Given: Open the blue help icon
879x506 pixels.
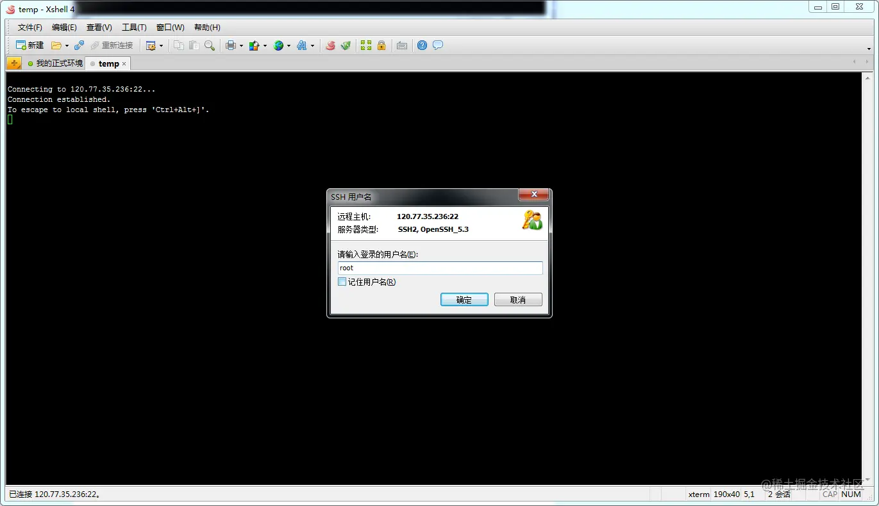Looking at the screenshot, I should (x=422, y=45).
